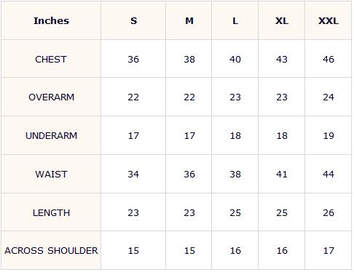
Task: Select the XXL size column header
Action: tap(329, 21)
